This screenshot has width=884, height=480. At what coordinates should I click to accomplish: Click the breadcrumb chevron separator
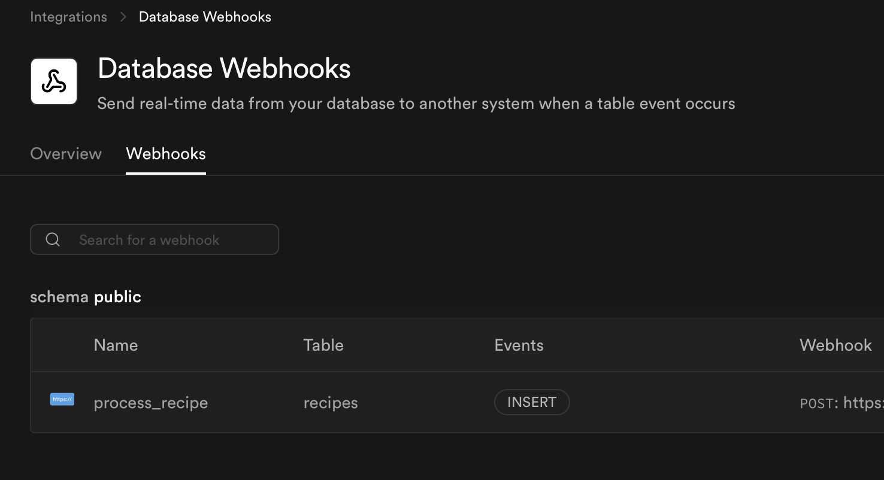pyautogui.click(x=123, y=17)
